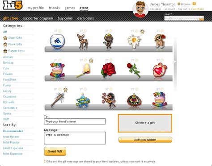Pick the sombrero hat gift
The image size is (212, 166).
[134, 99]
